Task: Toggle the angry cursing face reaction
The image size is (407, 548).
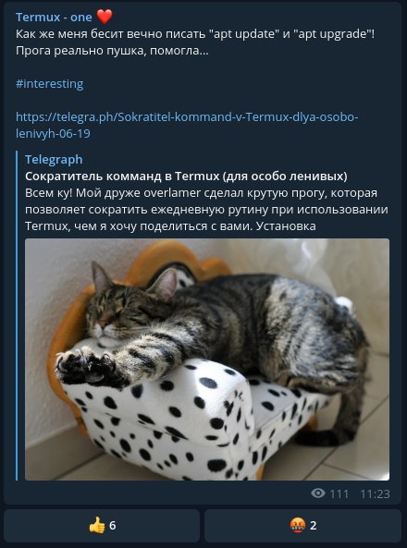Action: pyautogui.click(x=302, y=525)
